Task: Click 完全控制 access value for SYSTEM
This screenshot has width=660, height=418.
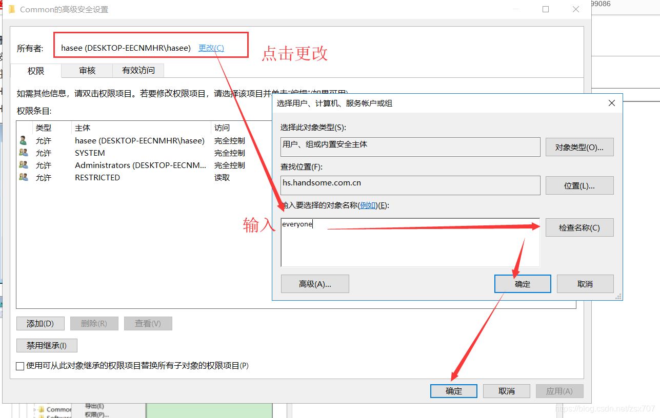Action: pyautogui.click(x=230, y=153)
